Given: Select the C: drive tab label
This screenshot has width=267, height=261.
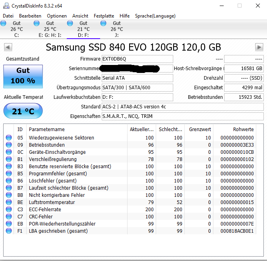Looking at the screenshot, I should pyautogui.click(x=17, y=35).
